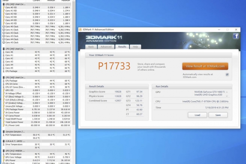Click the Core #0 VID voltage icon
Viewport: 246px width, 164px height.
coord(4,8)
